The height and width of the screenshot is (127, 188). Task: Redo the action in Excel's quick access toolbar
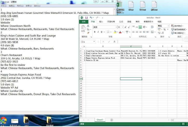(97, 18)
